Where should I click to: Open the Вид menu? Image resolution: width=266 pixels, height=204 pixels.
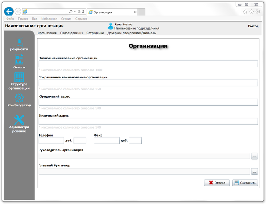[35, 19]
